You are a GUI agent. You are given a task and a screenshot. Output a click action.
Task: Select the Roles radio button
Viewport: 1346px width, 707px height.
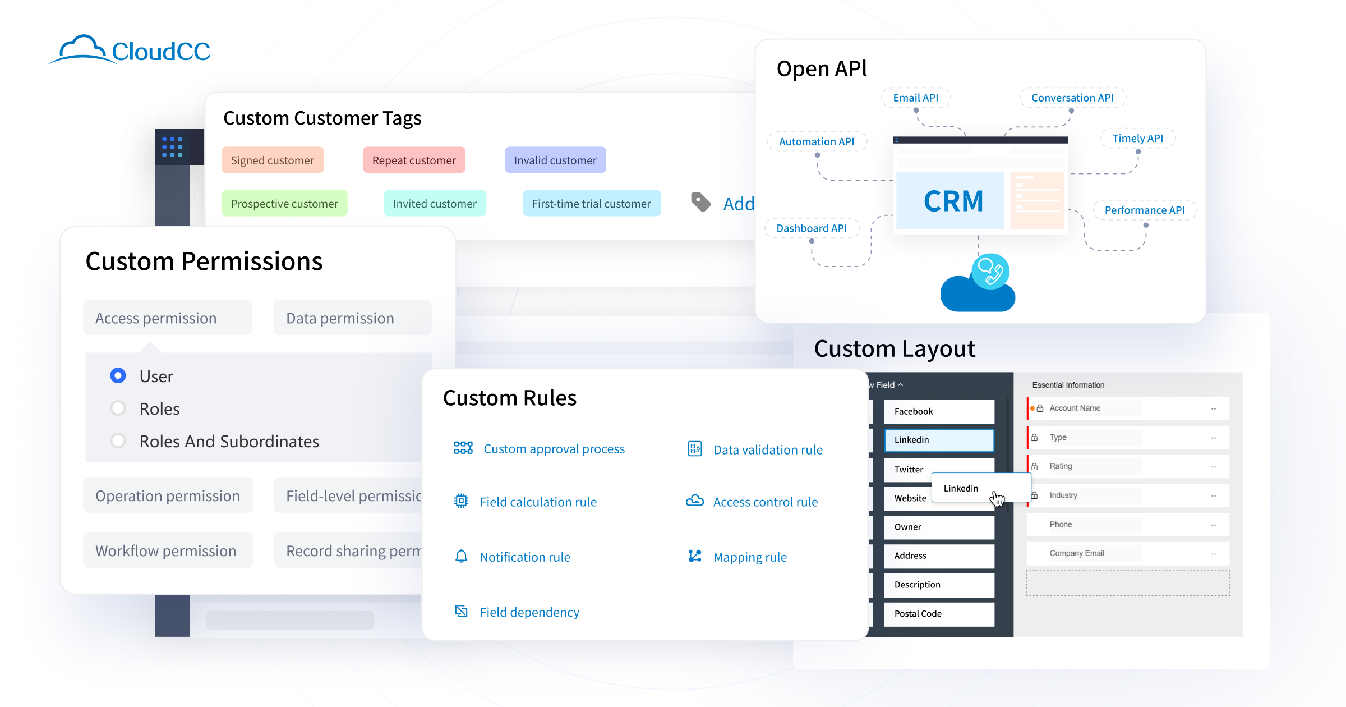click(118, 408)
